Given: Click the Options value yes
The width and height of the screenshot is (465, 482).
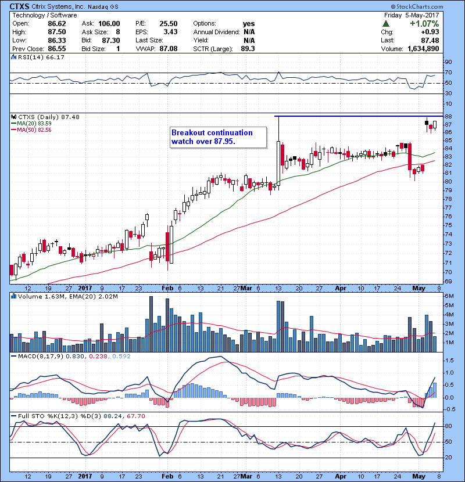Looking at the screenshot, I should point(249,24).
